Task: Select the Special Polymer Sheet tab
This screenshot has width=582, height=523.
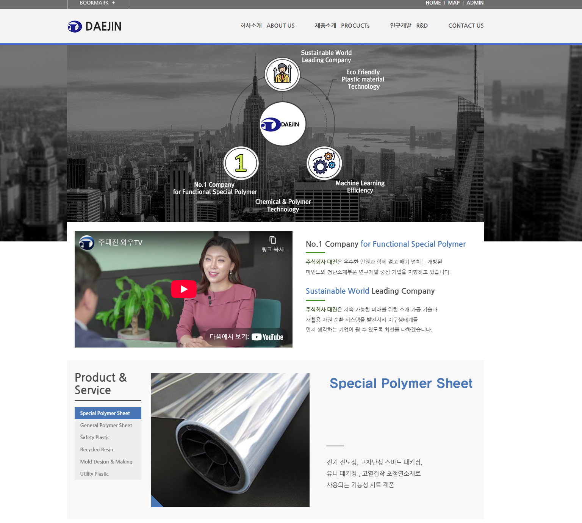Action: pos(108,413)
